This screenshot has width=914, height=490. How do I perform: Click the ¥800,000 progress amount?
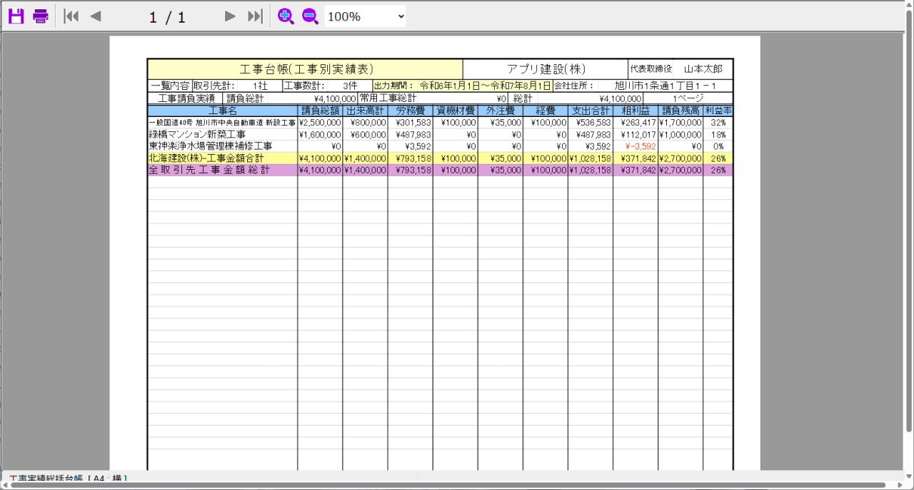[x=368, y=123]
